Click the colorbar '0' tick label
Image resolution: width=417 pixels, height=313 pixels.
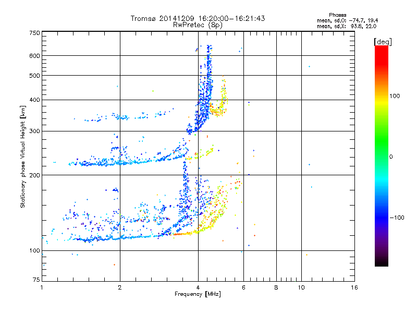[391, 157]
